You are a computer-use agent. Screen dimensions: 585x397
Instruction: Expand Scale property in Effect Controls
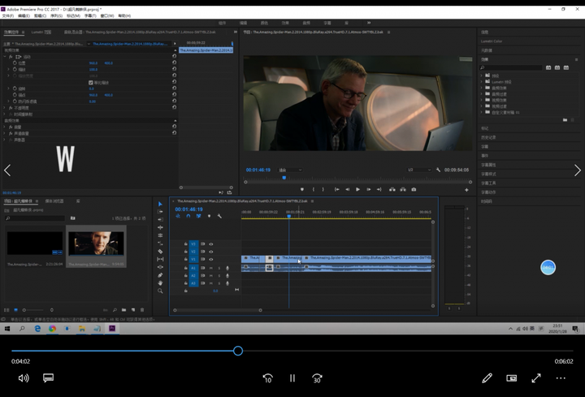click(9, 69)
